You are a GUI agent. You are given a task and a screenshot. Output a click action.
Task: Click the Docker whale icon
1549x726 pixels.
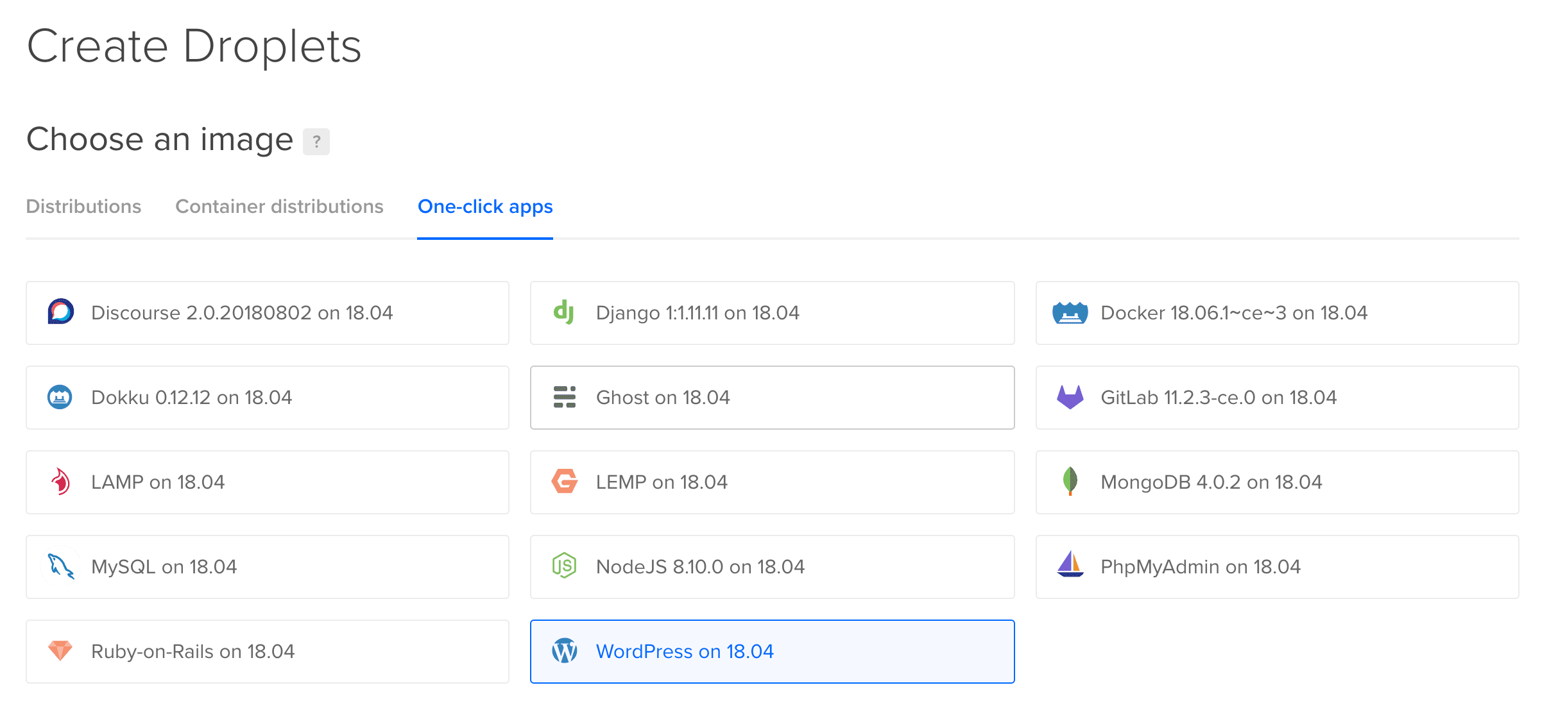(x=1070, y=313)
